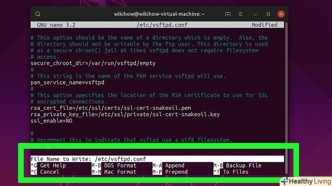Click the GNU nano 3.2 header text
The height and width of the screenshot is (186, 332).
(x=56, y=25)
